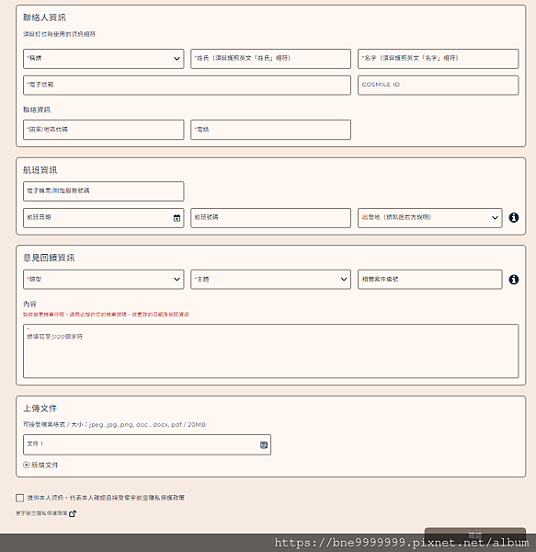Click the info icon beside 出發地
The image size is (536, 552).
coord(514,217)
